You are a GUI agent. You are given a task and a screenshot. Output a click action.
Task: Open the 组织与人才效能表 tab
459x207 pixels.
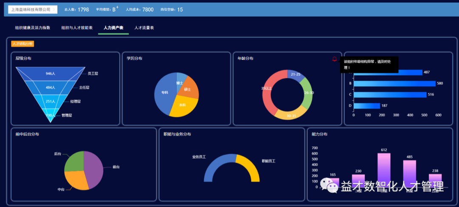point(77,28)
